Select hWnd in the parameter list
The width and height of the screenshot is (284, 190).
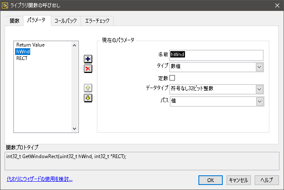point(23,52)
